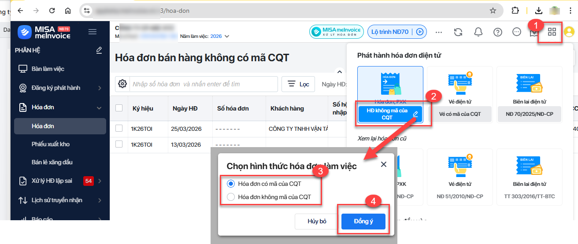Open the chat message bubble icon

coord(517,32)
